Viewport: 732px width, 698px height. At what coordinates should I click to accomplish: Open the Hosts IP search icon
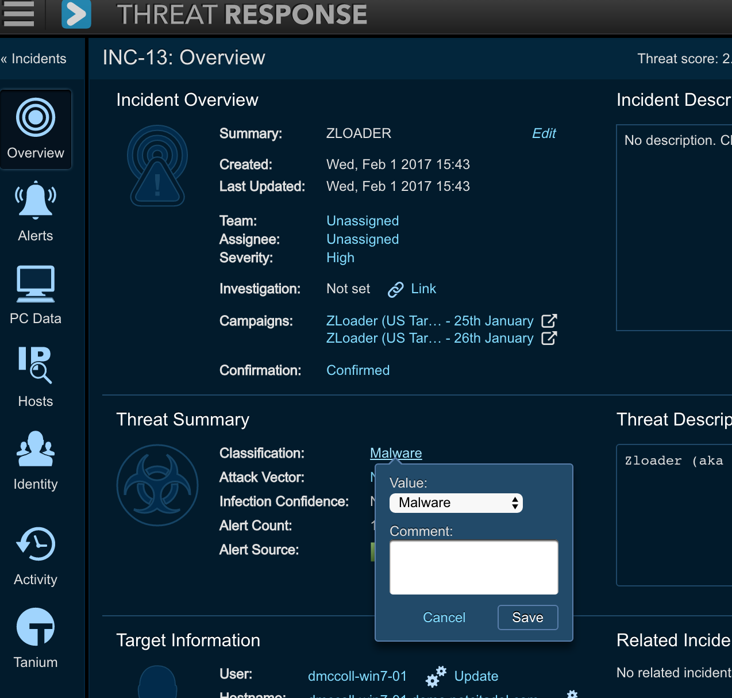[x=36, y=365]
